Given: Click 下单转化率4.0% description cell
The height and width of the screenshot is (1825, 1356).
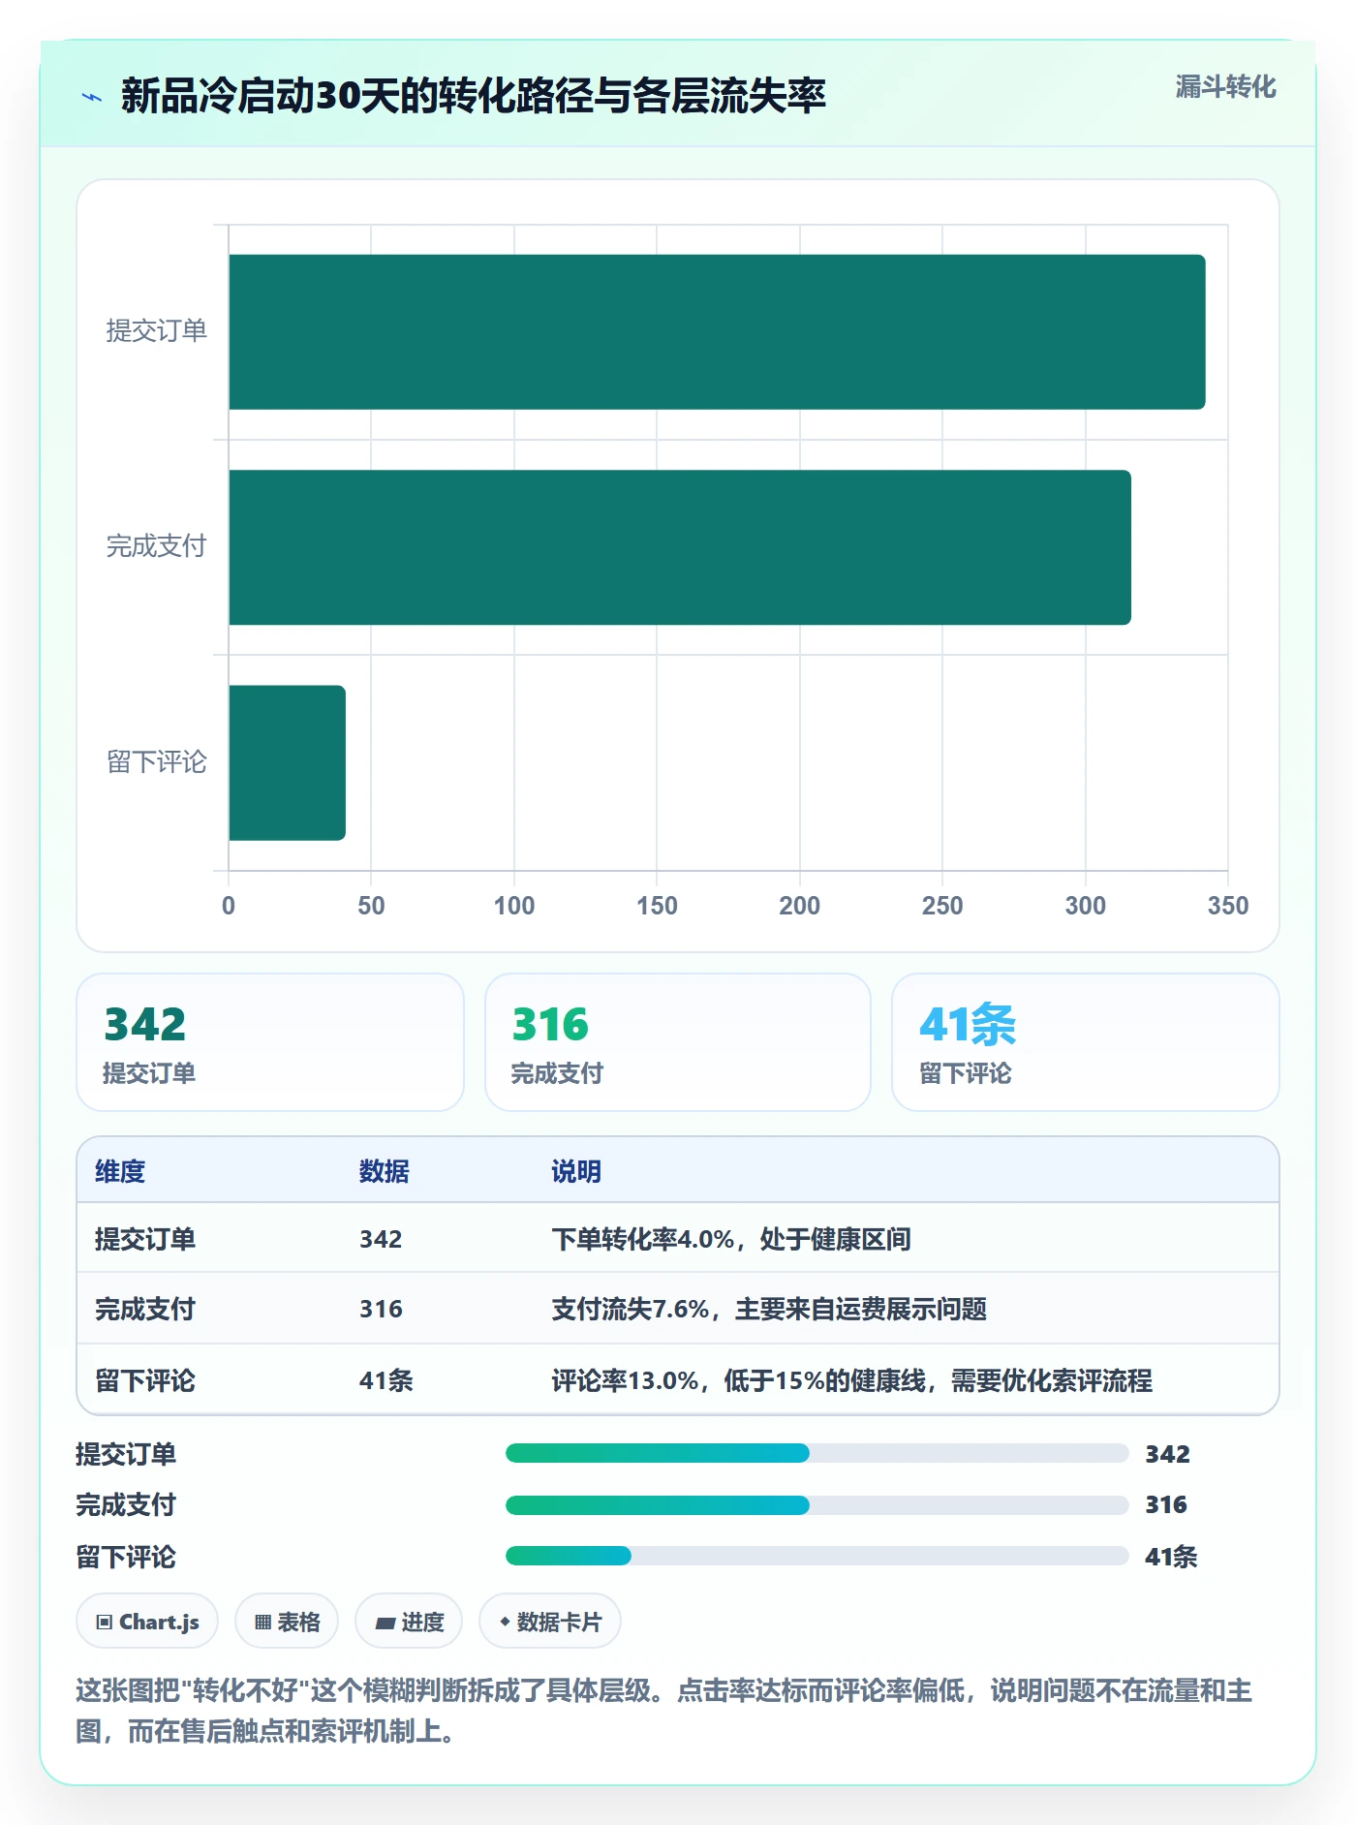Looking at the screenshot, I should point(731,1239).
